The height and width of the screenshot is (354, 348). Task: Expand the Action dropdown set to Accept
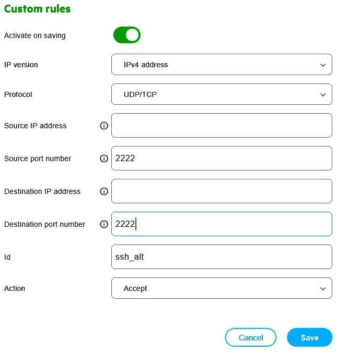pos(222,288)
